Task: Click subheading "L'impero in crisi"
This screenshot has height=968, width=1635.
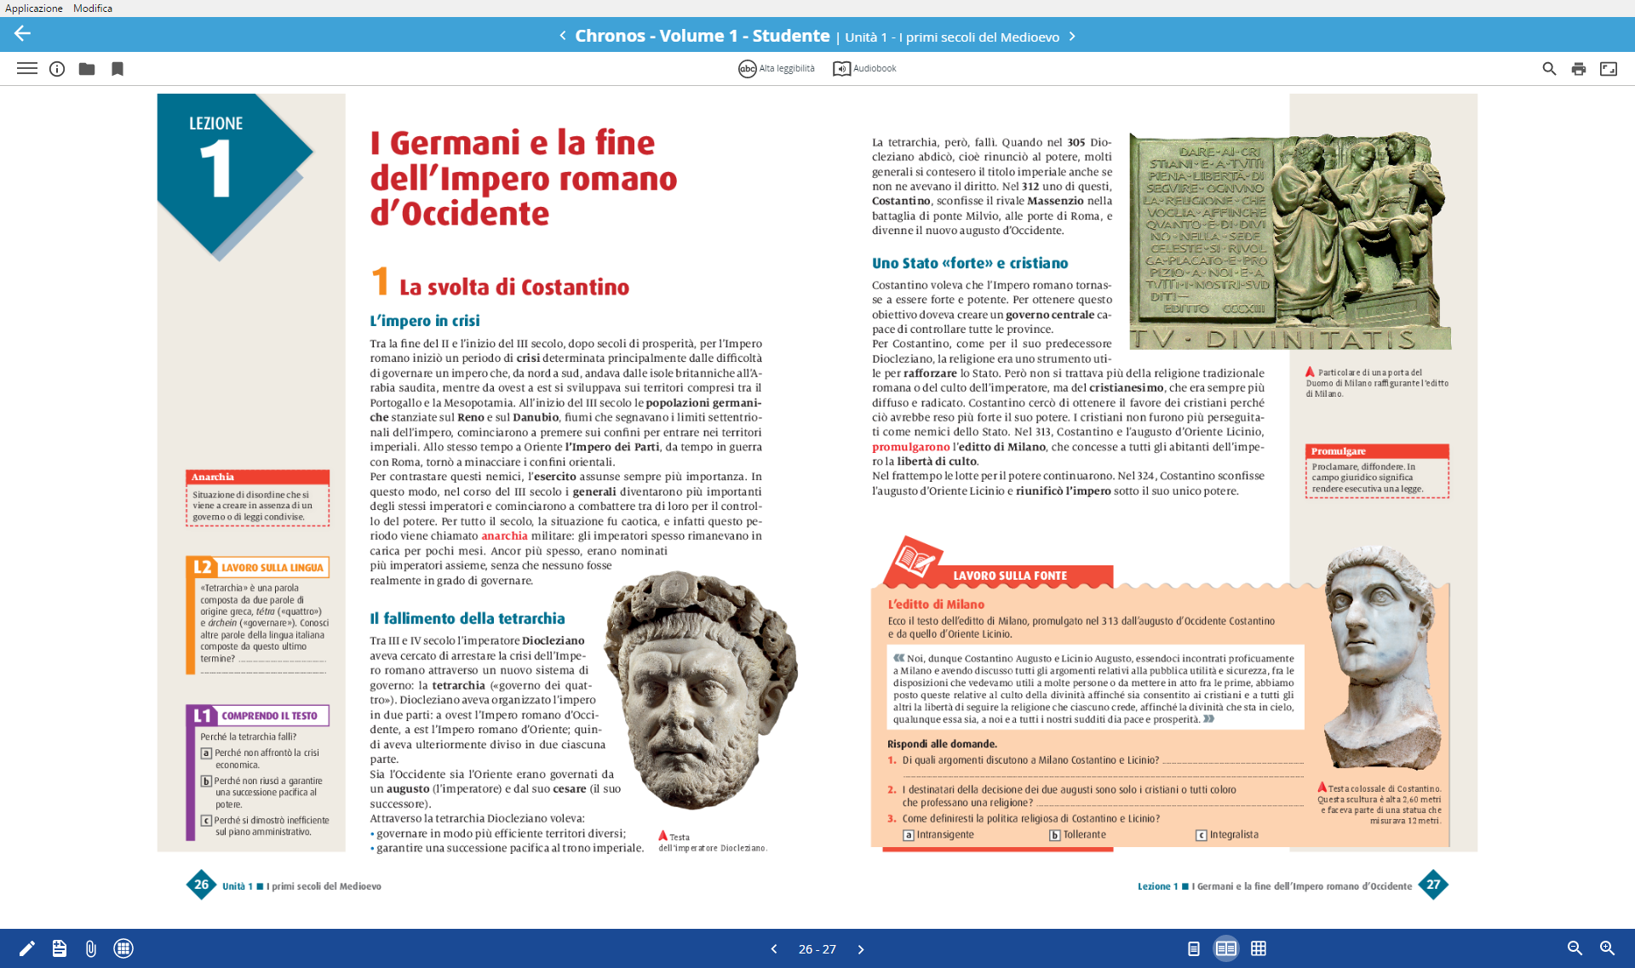Action: 425,321
